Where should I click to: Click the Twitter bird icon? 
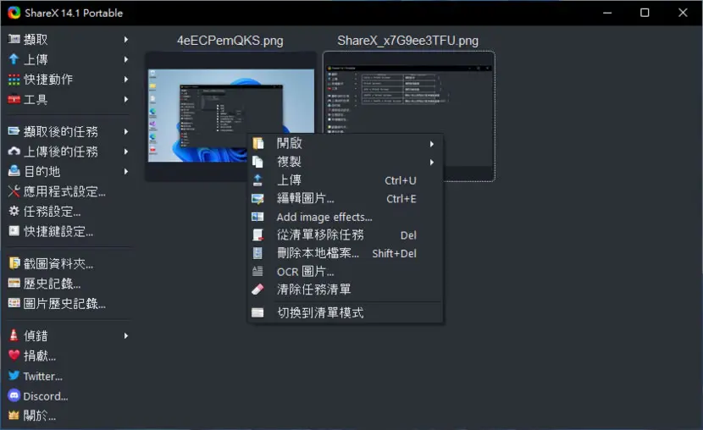tap(14, 376)
